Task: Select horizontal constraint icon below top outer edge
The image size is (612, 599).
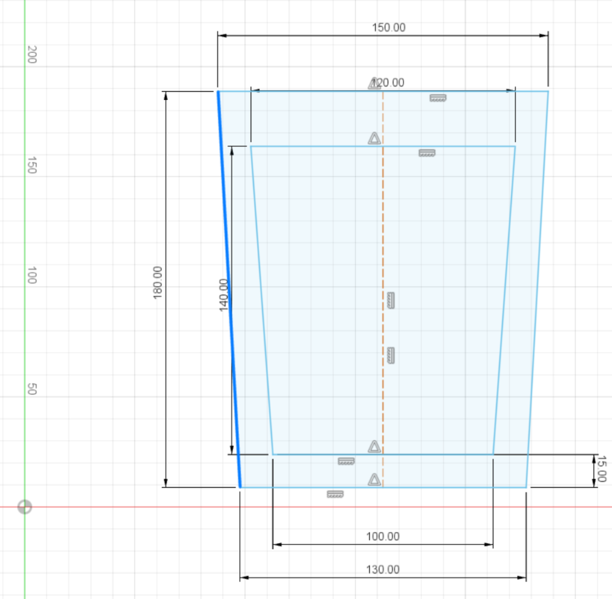Action: point(438,98)
